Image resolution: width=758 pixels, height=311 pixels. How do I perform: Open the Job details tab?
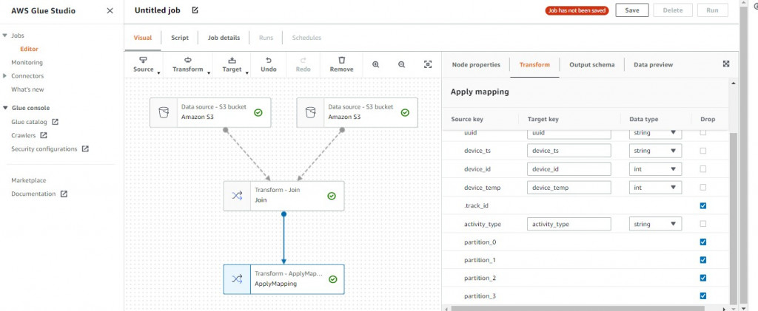(x=224, y=38)
